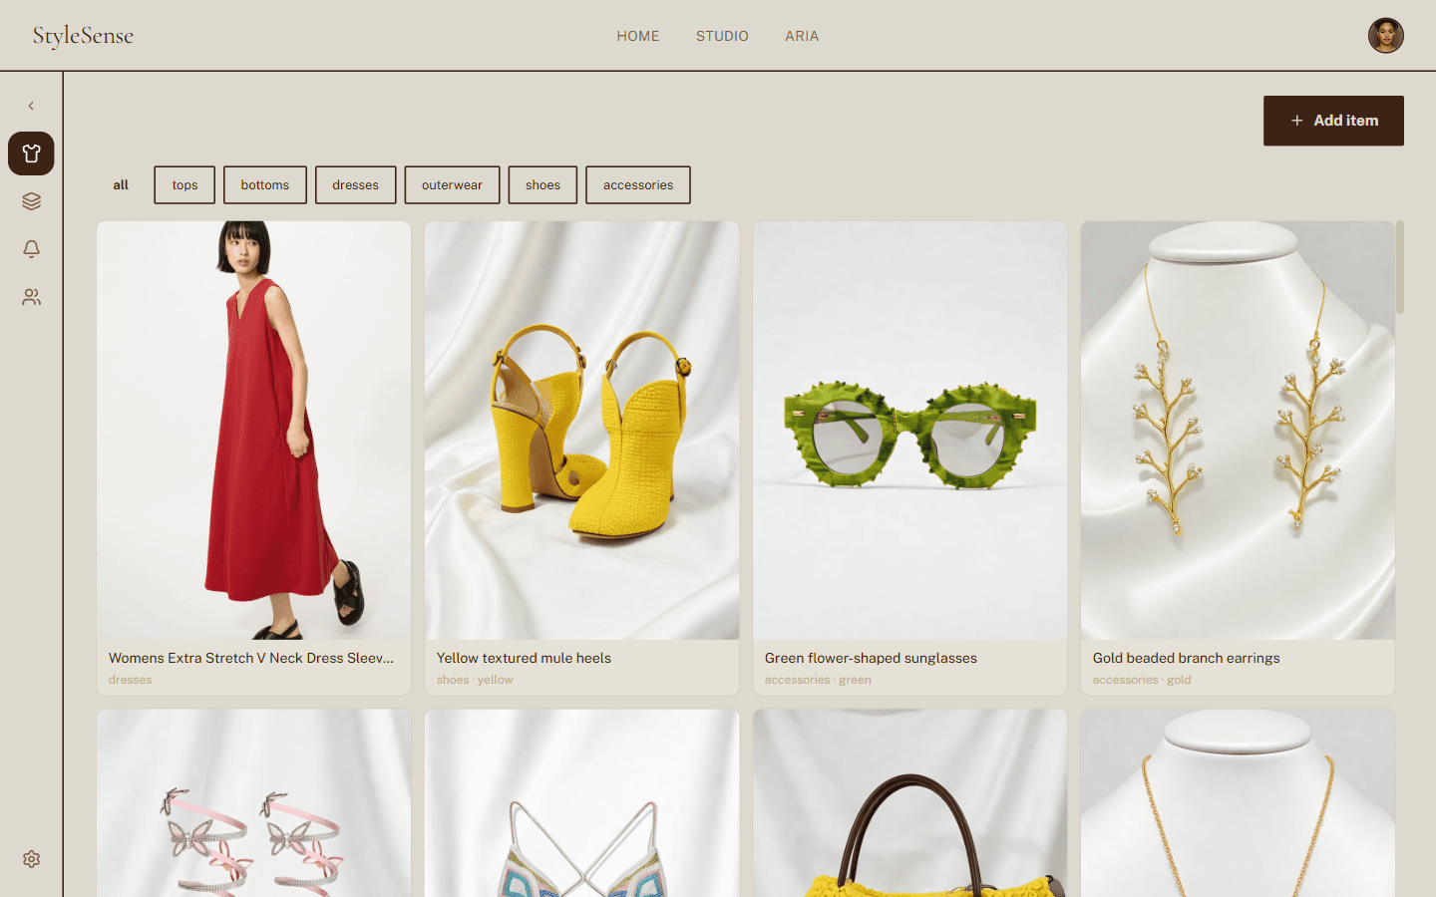Click 'Green flower-shaped sunglasses' title

coord(871,658)
